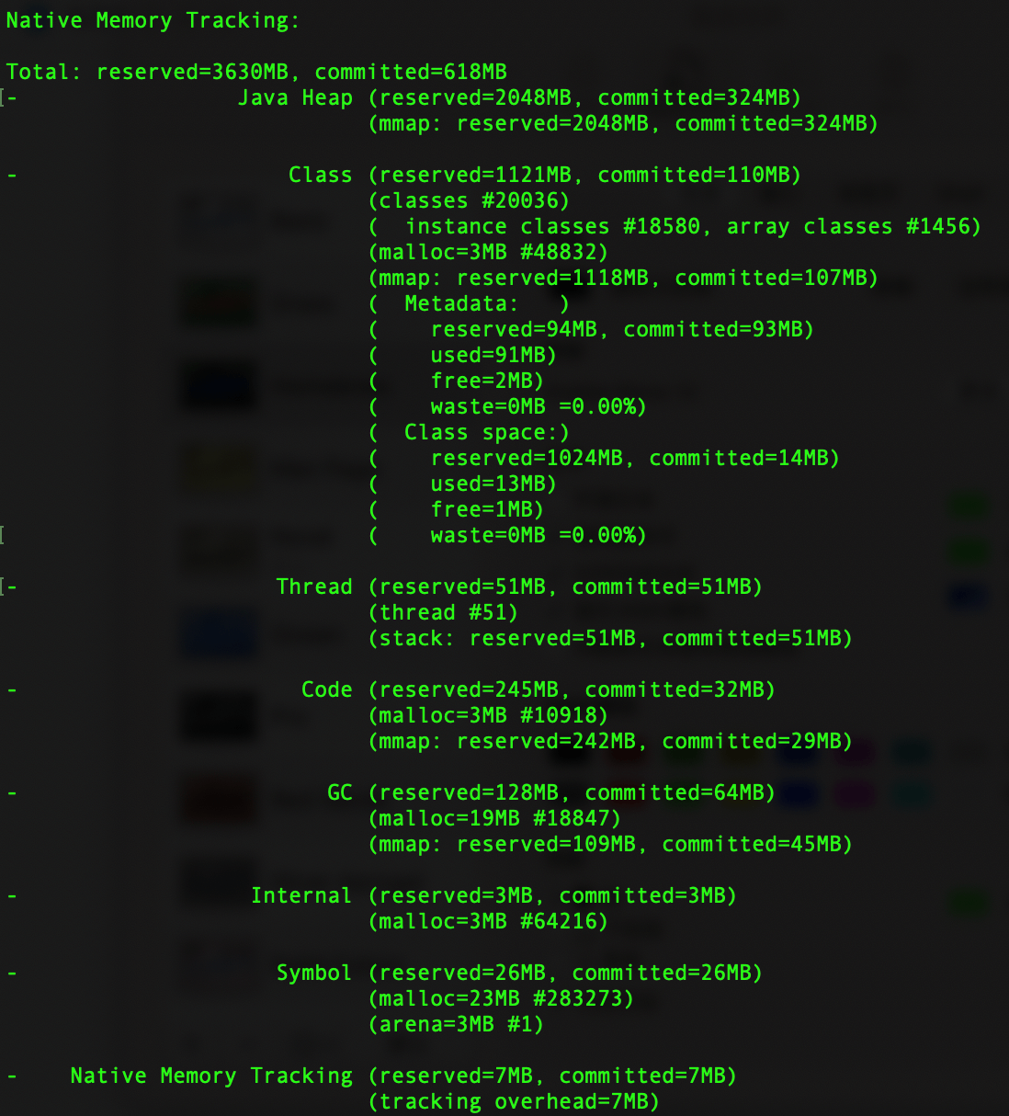Click the 'Internal' section label
Image resolution: width=1009 pixels, height=1116 pixels.
coord(301,895)
